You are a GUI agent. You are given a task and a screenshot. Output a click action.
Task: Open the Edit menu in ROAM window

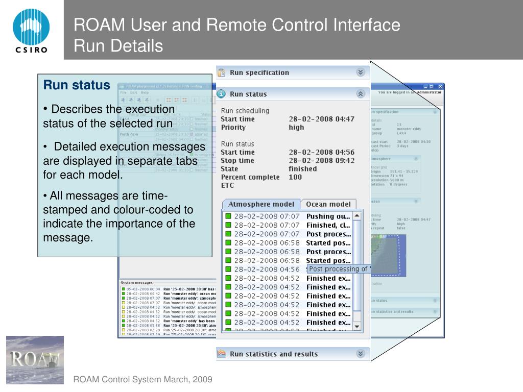coord(133,93)
